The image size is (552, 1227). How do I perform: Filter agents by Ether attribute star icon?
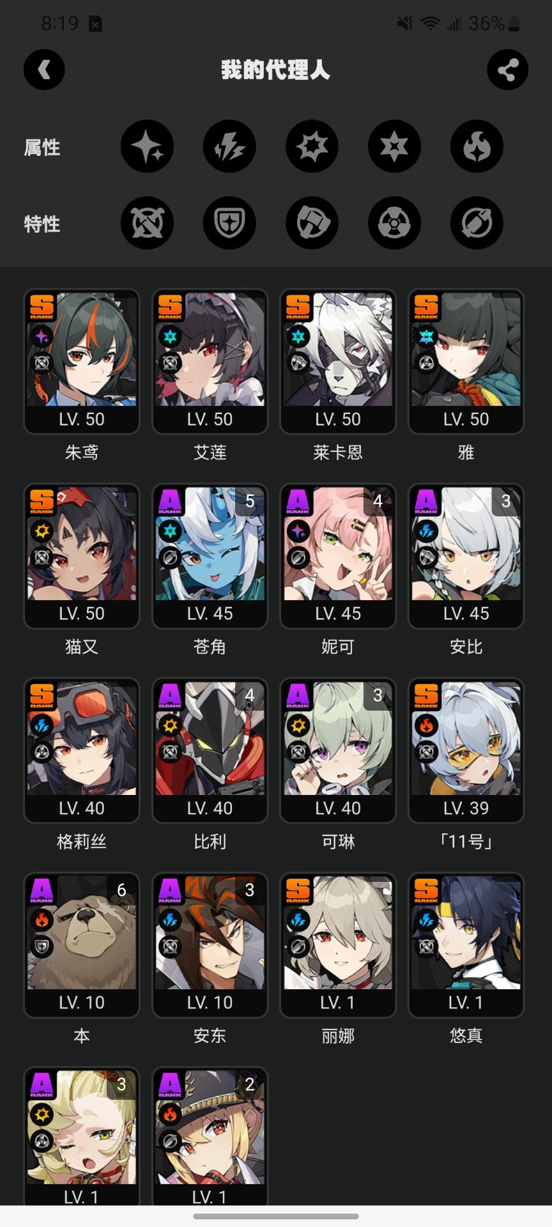[147, 146]
